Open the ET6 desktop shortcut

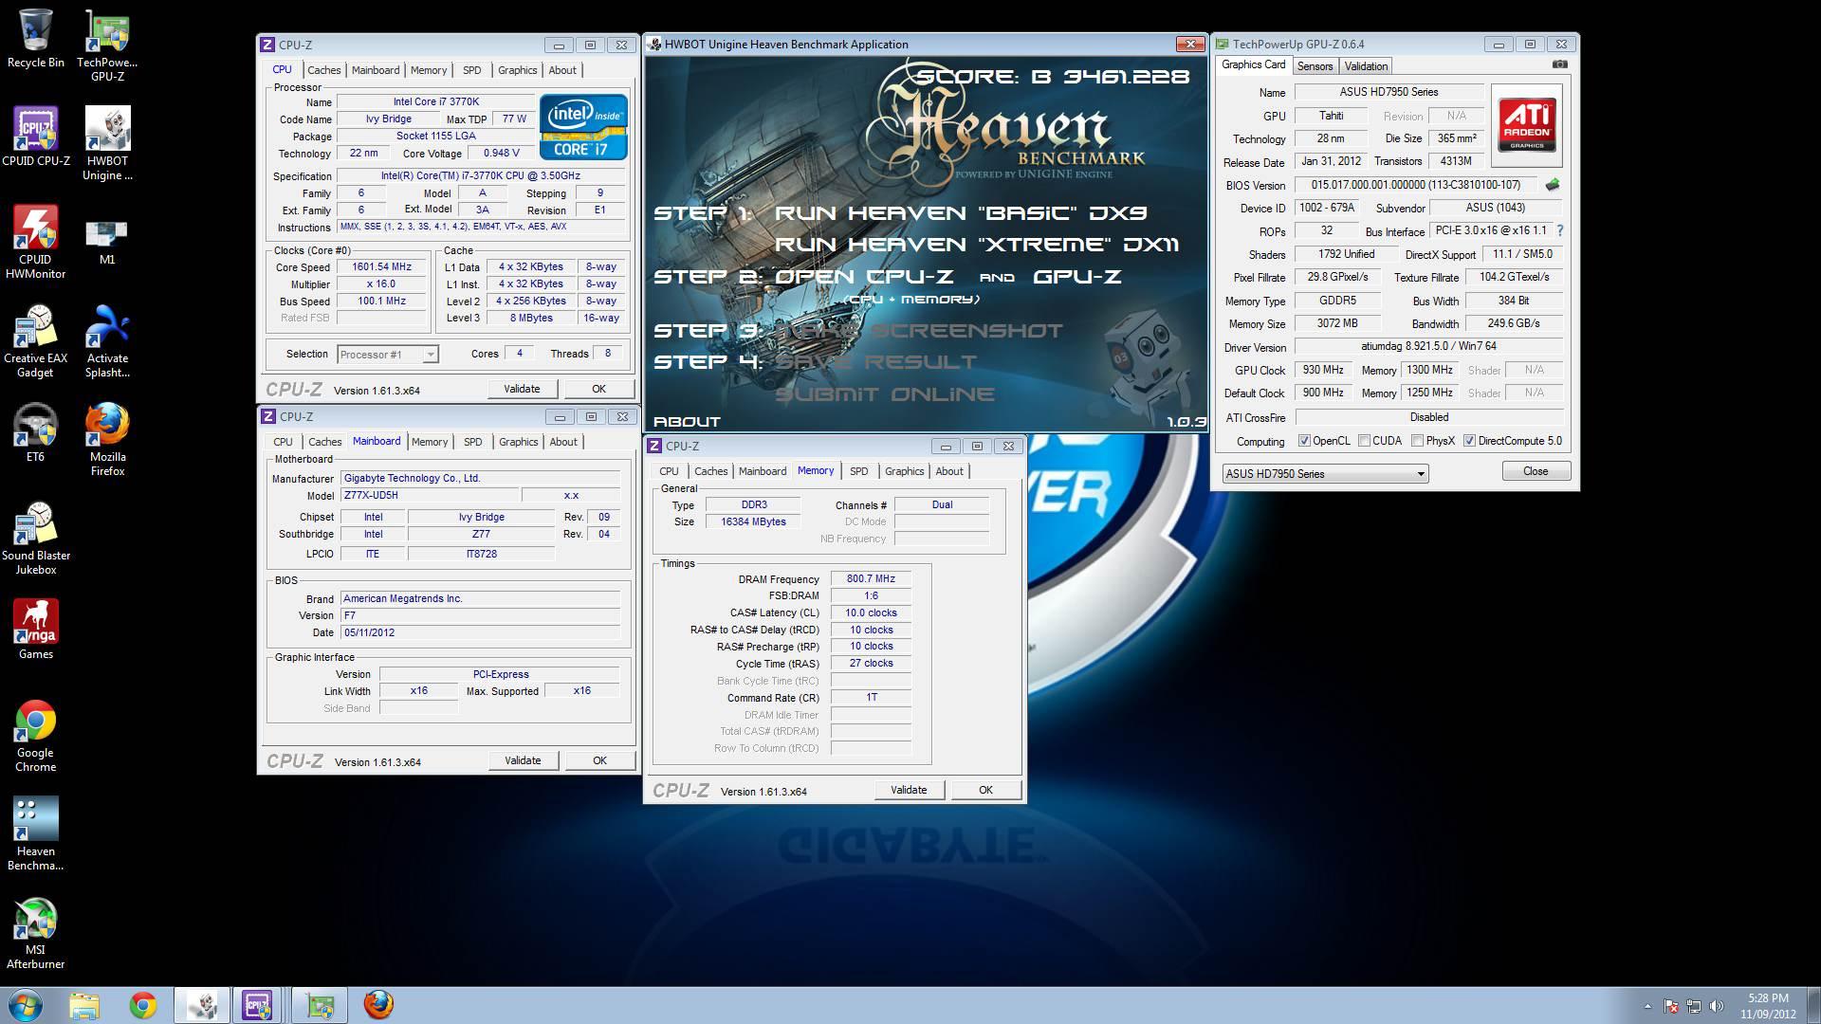click(35, 432)
